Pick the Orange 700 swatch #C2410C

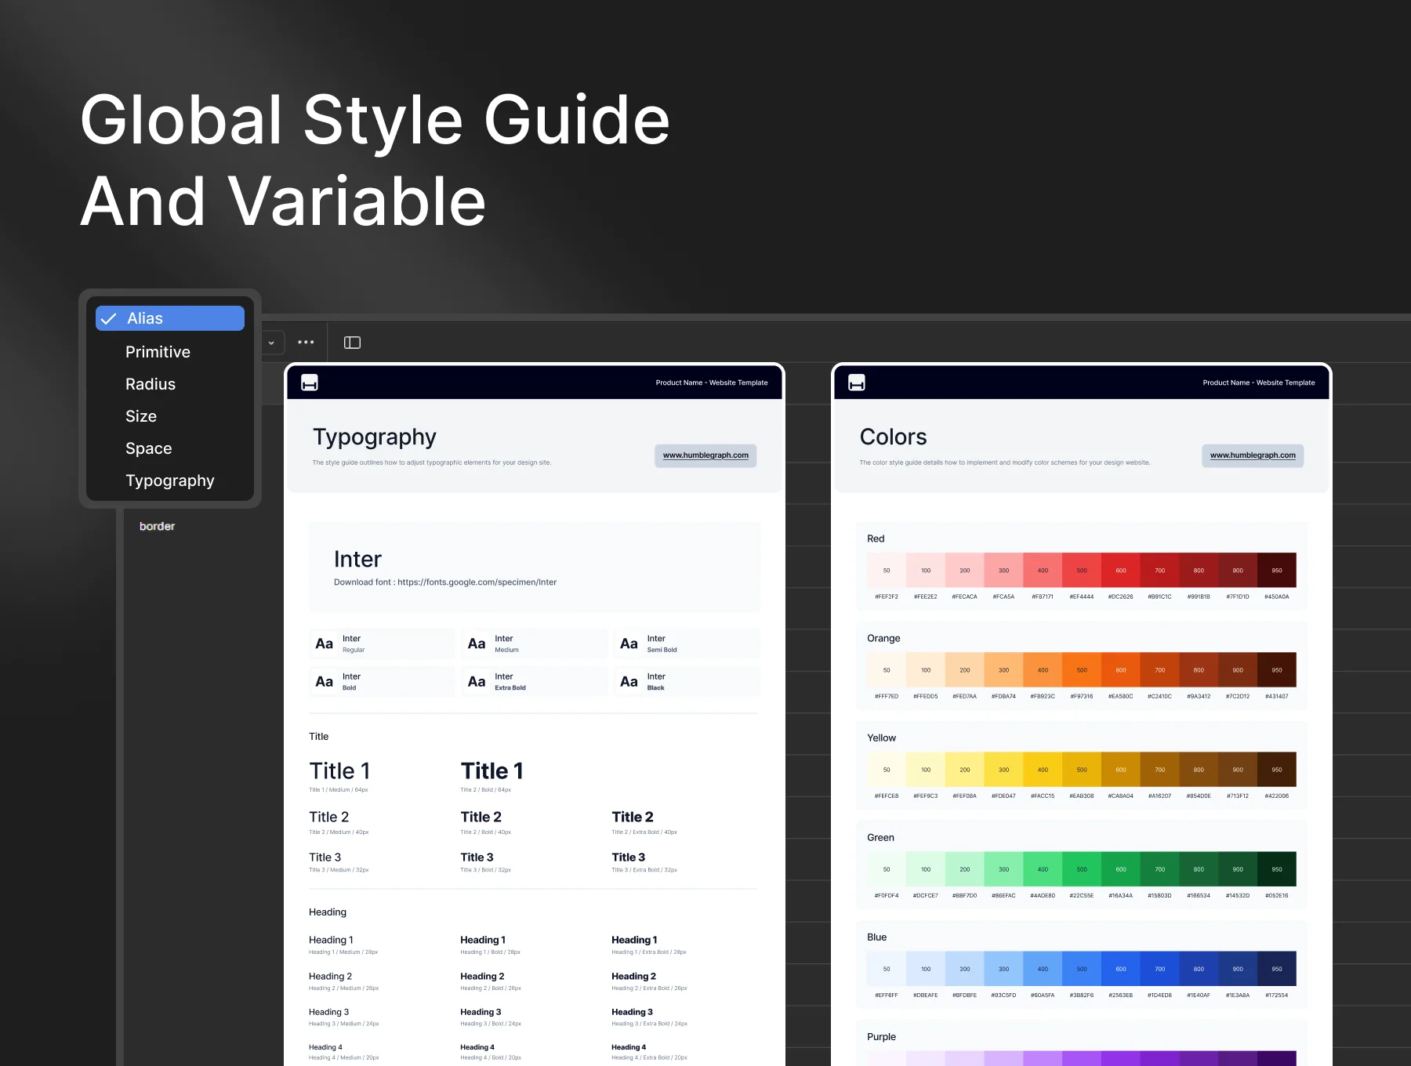[1159, 670]
